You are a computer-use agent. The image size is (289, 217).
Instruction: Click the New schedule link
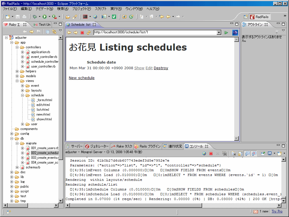click(82, 78)
